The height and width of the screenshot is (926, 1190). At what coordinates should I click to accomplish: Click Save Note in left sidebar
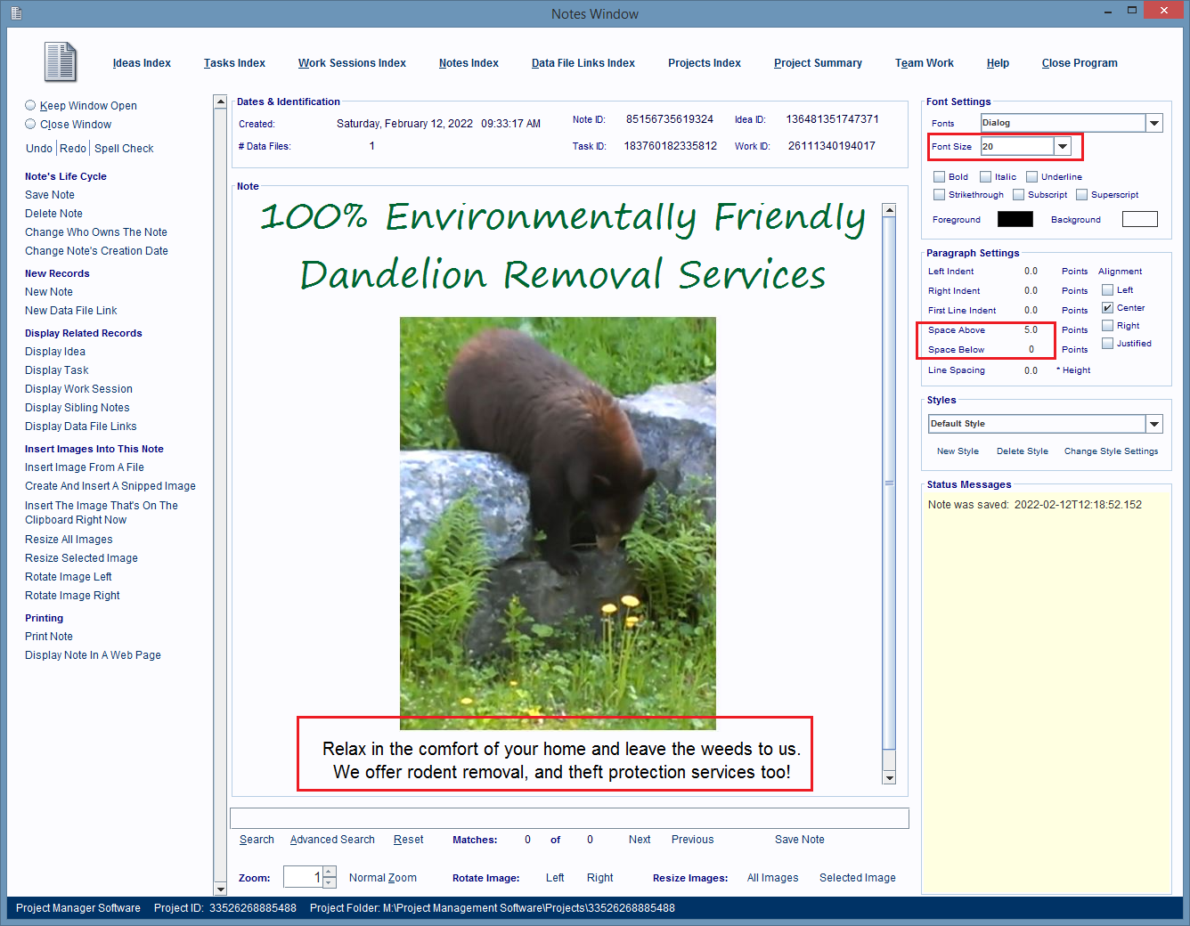pyautogui.click(x=50, y=195)
